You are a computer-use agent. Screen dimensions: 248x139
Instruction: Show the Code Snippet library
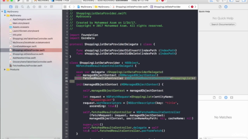pyautogui.click(x=220, y=97)
